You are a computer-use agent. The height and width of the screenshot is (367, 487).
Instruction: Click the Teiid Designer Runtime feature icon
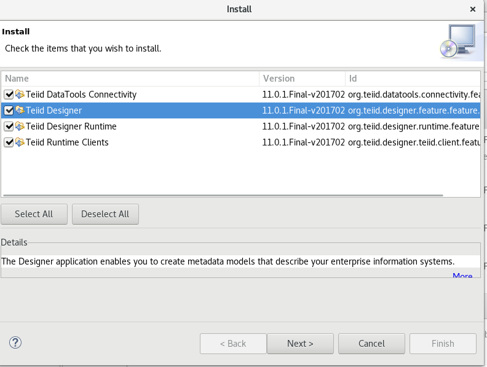pos(20,126)
